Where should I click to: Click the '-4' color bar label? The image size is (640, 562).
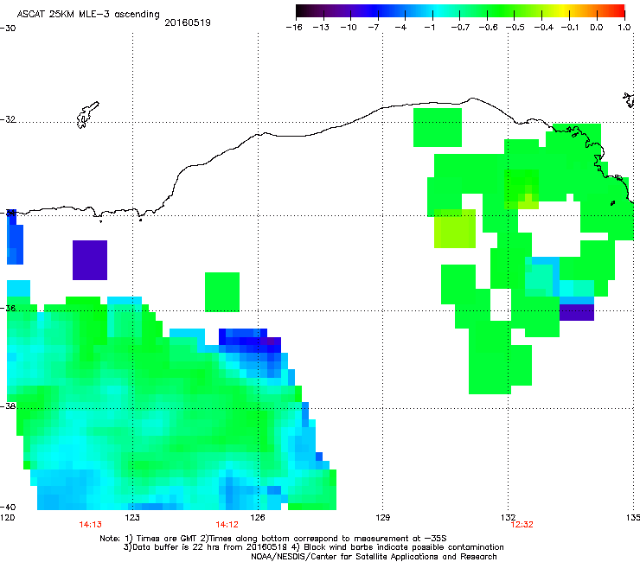tap(400, 28)
